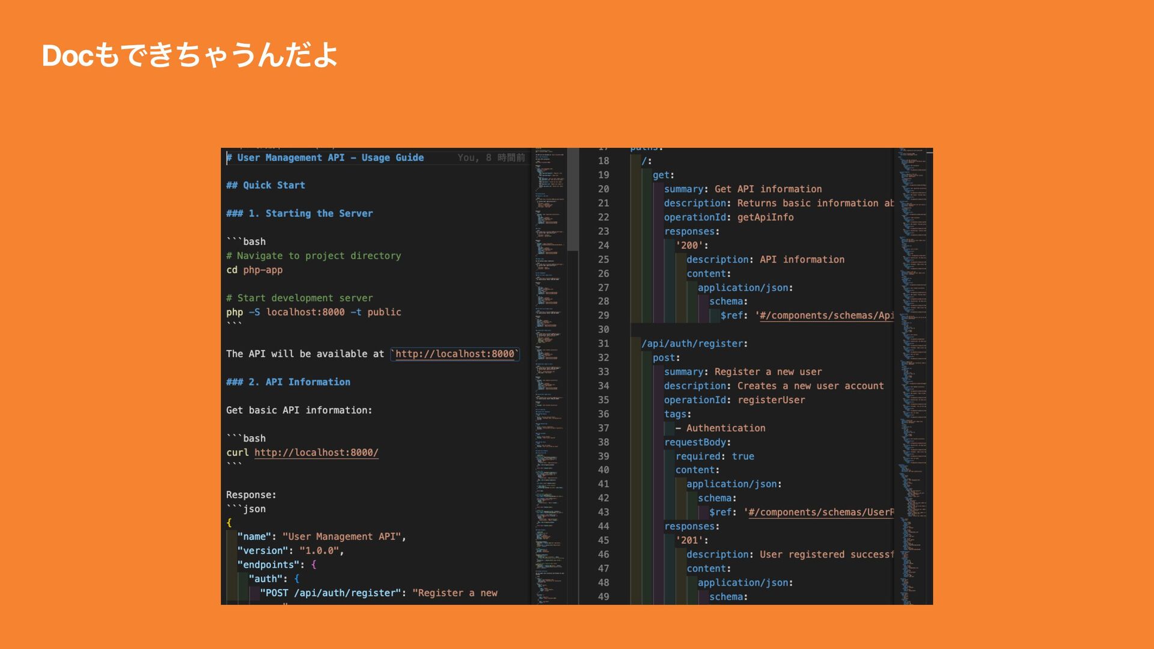
Task: Click the 'required: true' line
Action: [715, 456]
